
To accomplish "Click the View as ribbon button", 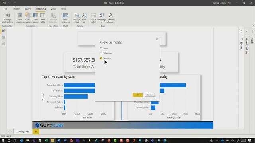I will coord(84,18).
